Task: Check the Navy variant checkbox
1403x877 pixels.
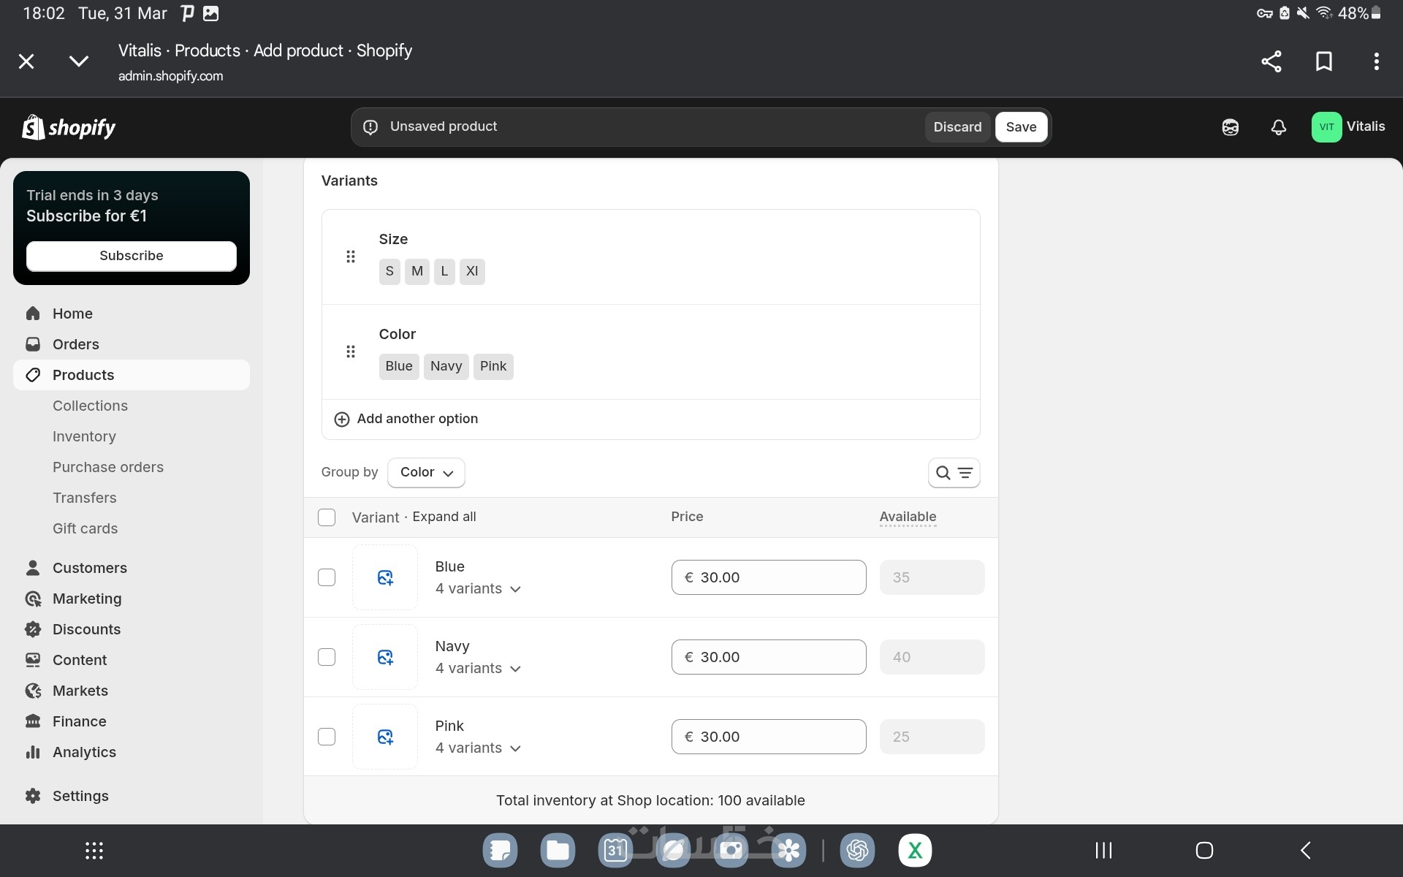Action: [327, 657]
